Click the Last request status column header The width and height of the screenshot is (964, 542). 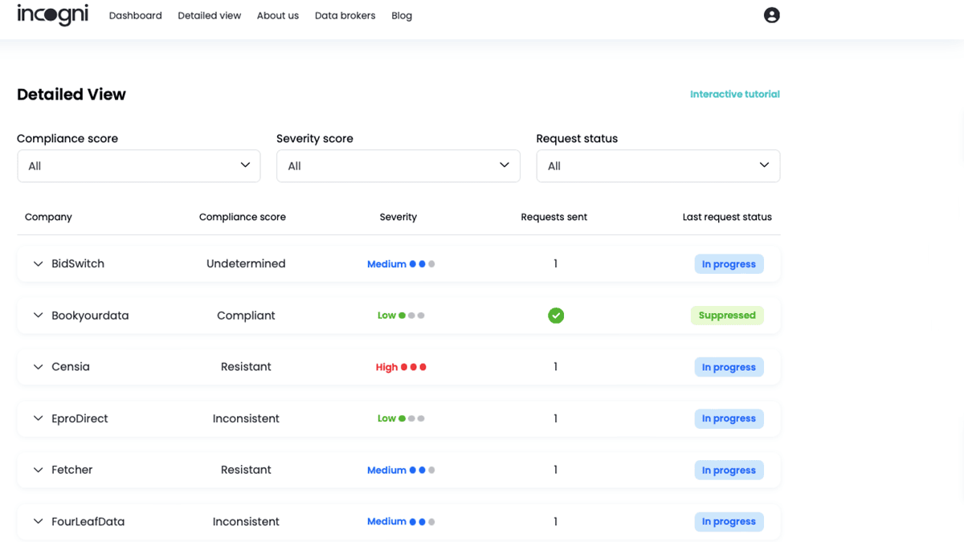727,217
